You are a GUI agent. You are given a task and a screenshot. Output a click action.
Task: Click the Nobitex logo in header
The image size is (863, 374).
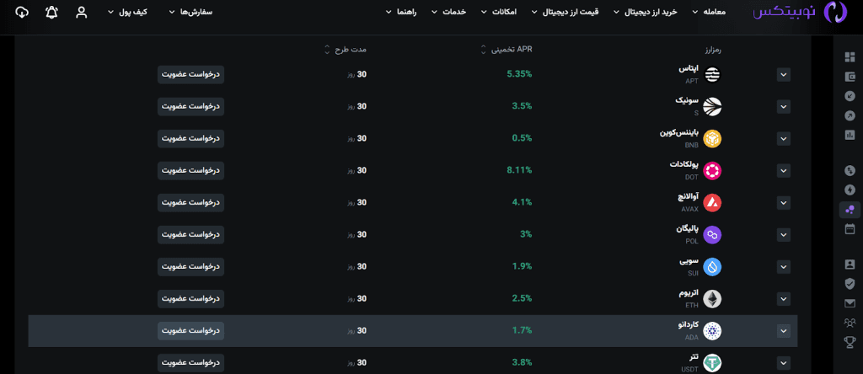[x=798, y=13]
